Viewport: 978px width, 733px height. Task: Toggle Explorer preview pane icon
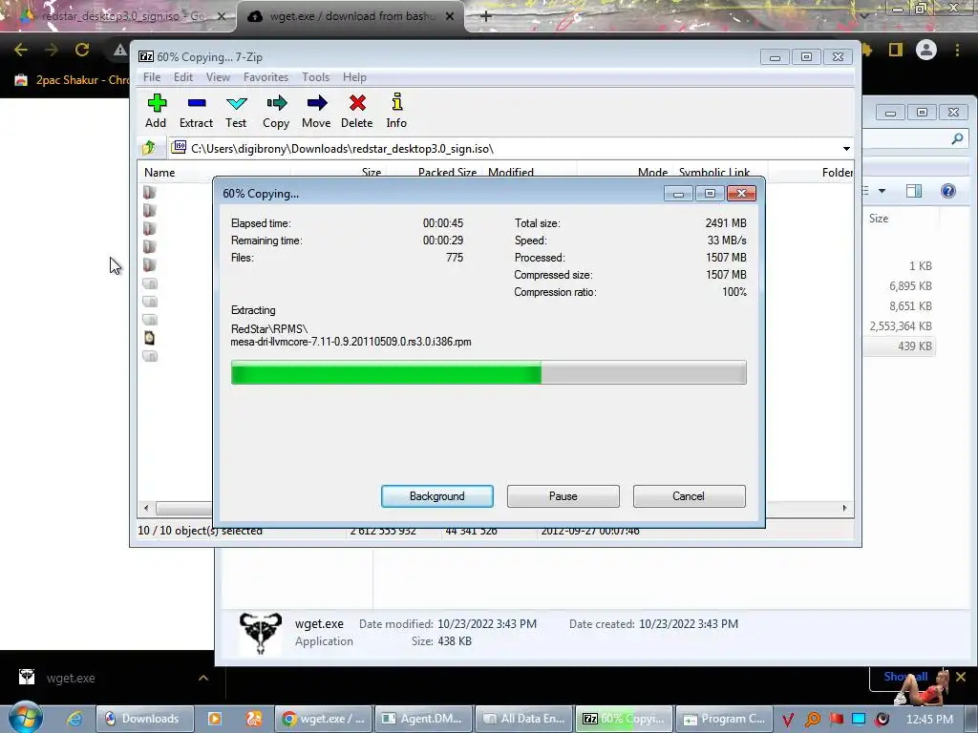tap(914, 191)
